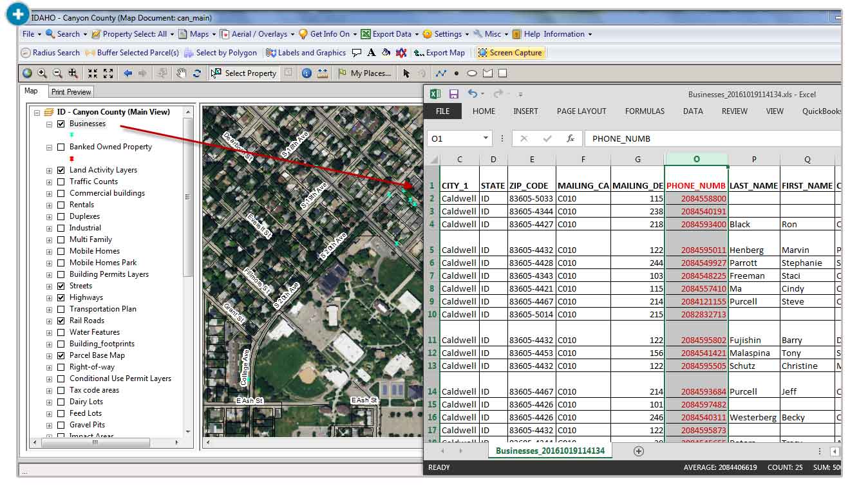Pick the draw point tool
This screenshot has width=859, height=486.
[x=457, y=73]
